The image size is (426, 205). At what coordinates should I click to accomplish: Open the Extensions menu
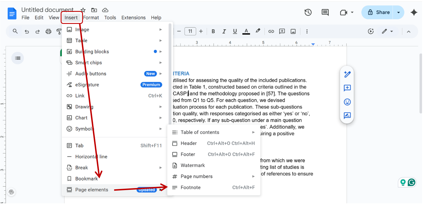click(x=133, y=17)
